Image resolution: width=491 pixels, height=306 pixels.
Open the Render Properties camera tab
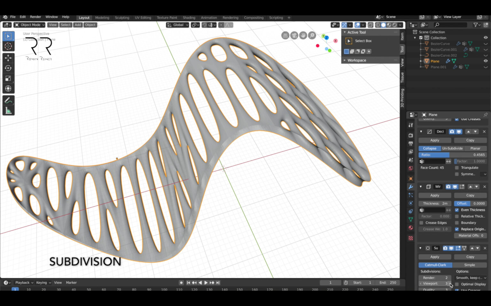410,135
